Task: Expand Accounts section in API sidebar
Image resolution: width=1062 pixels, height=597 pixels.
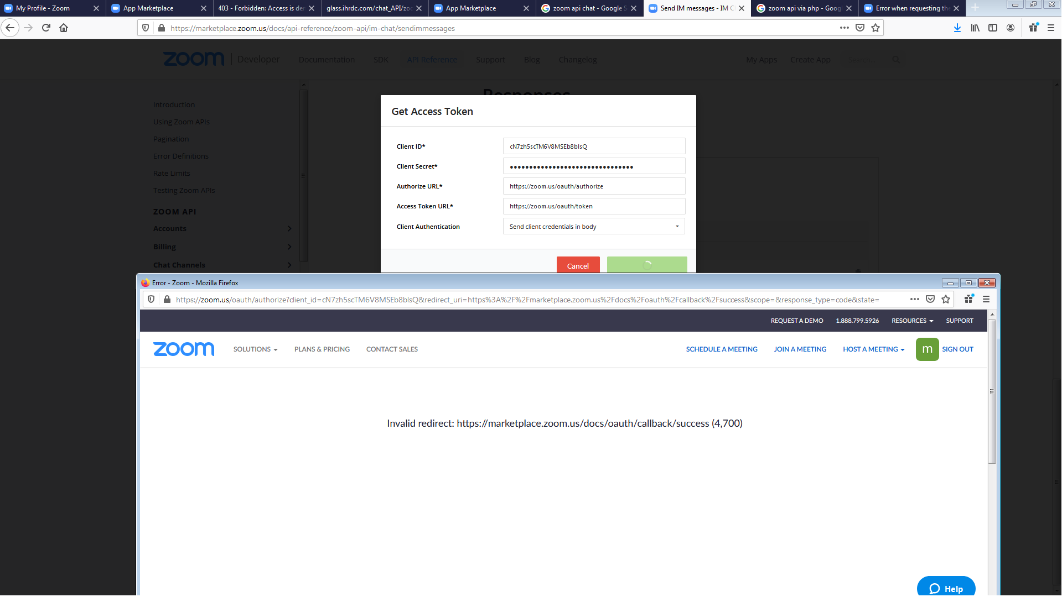Action: pyautogui.click(x=222, y=229)
